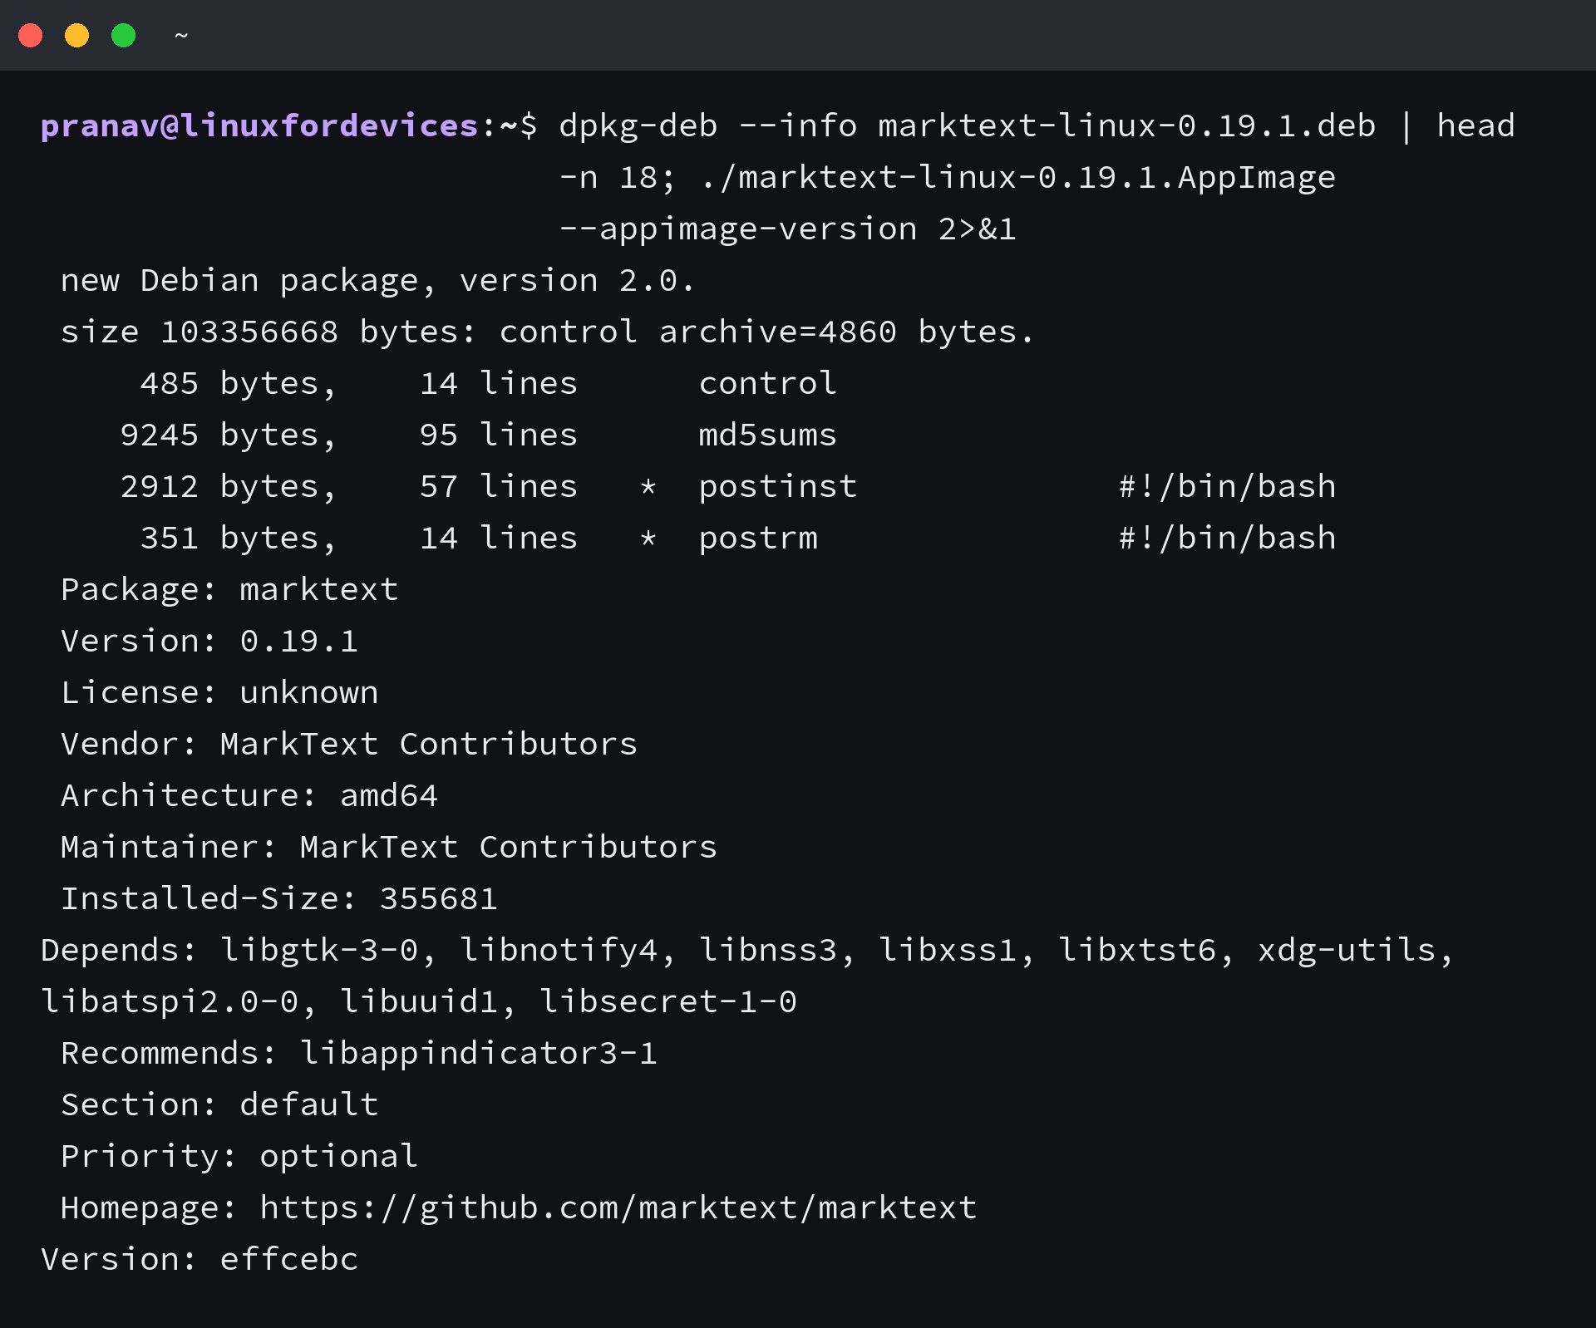
Task: Click the 'Depends: libgtk-3-0' line
Action: pos(748,951)
